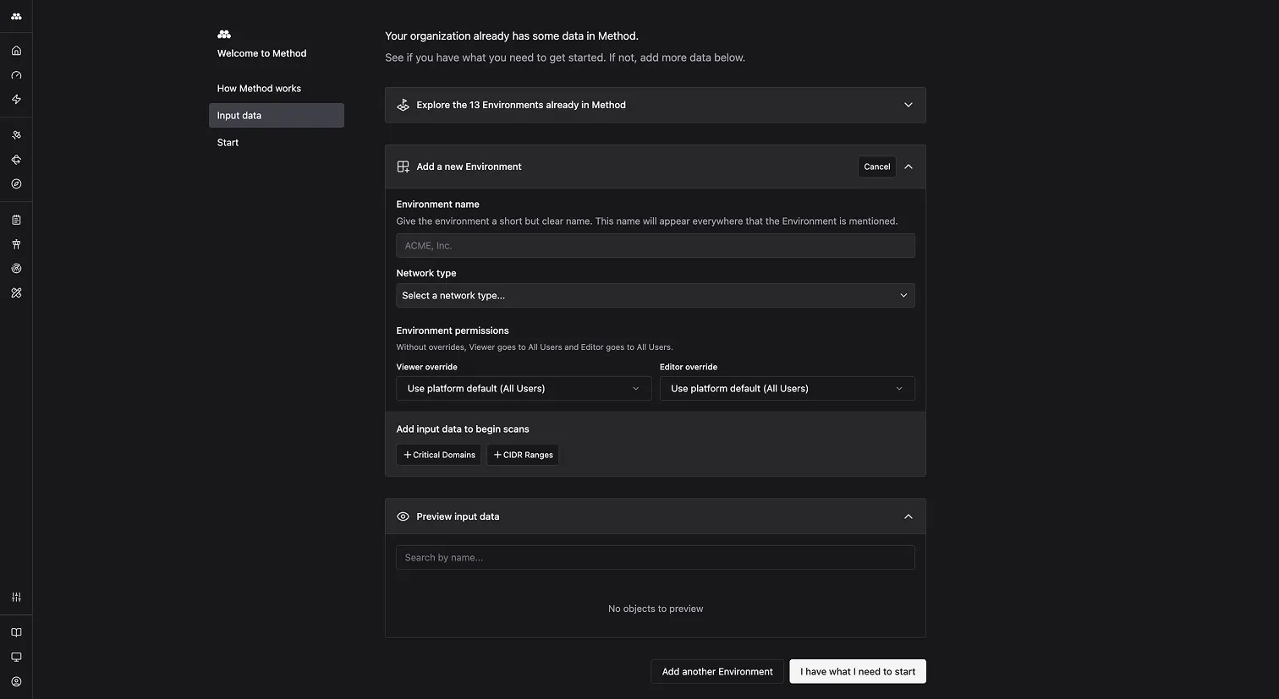The height and width of the screenshot is (699, 1279).
Task: Click Add another Environment button
Action: pyautogui.click(x=717, y=672)
